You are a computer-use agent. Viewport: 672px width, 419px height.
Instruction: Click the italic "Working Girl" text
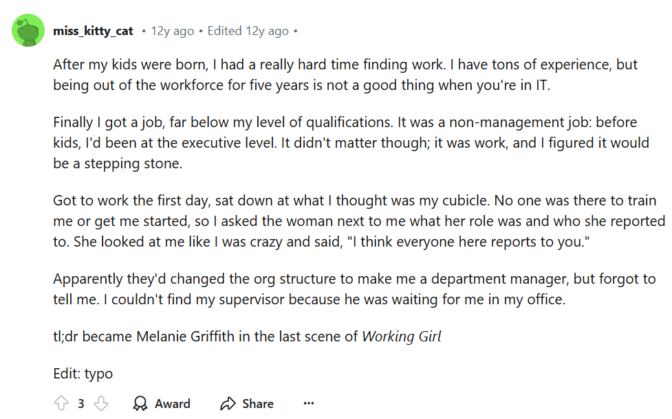(402, 337)
